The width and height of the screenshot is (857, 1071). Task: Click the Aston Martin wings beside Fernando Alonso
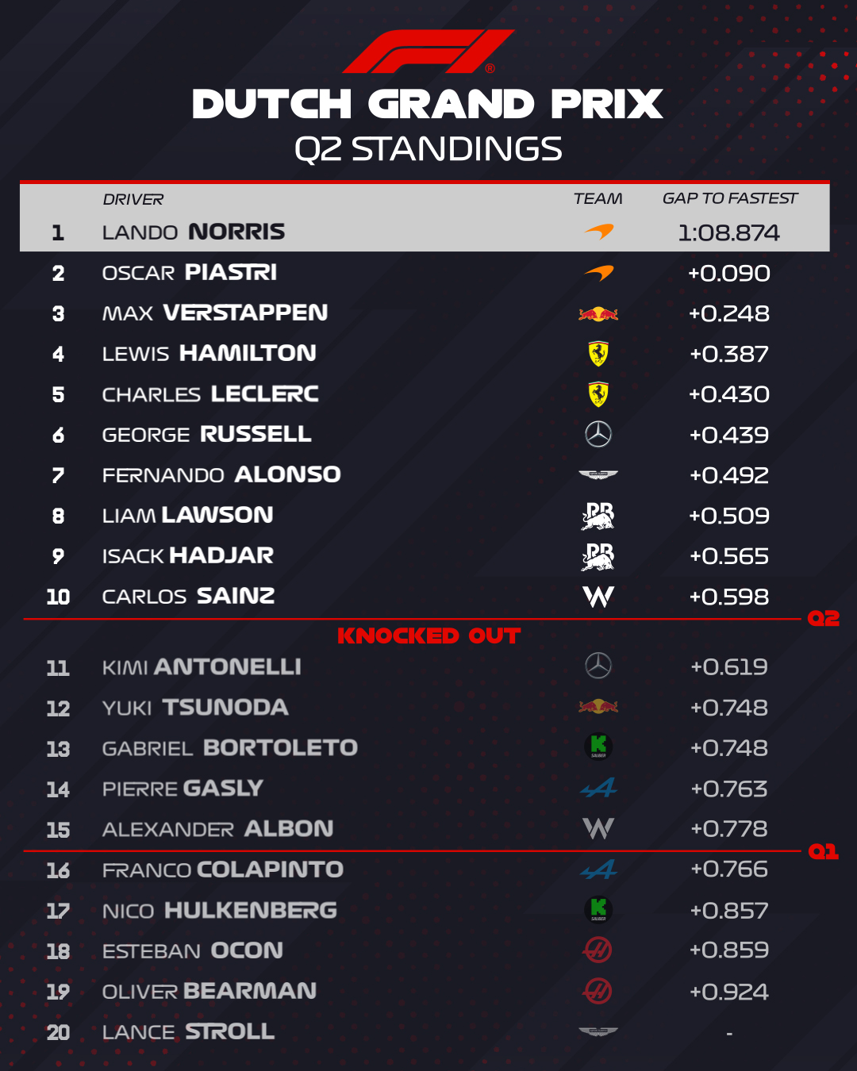tap(598, 475)
